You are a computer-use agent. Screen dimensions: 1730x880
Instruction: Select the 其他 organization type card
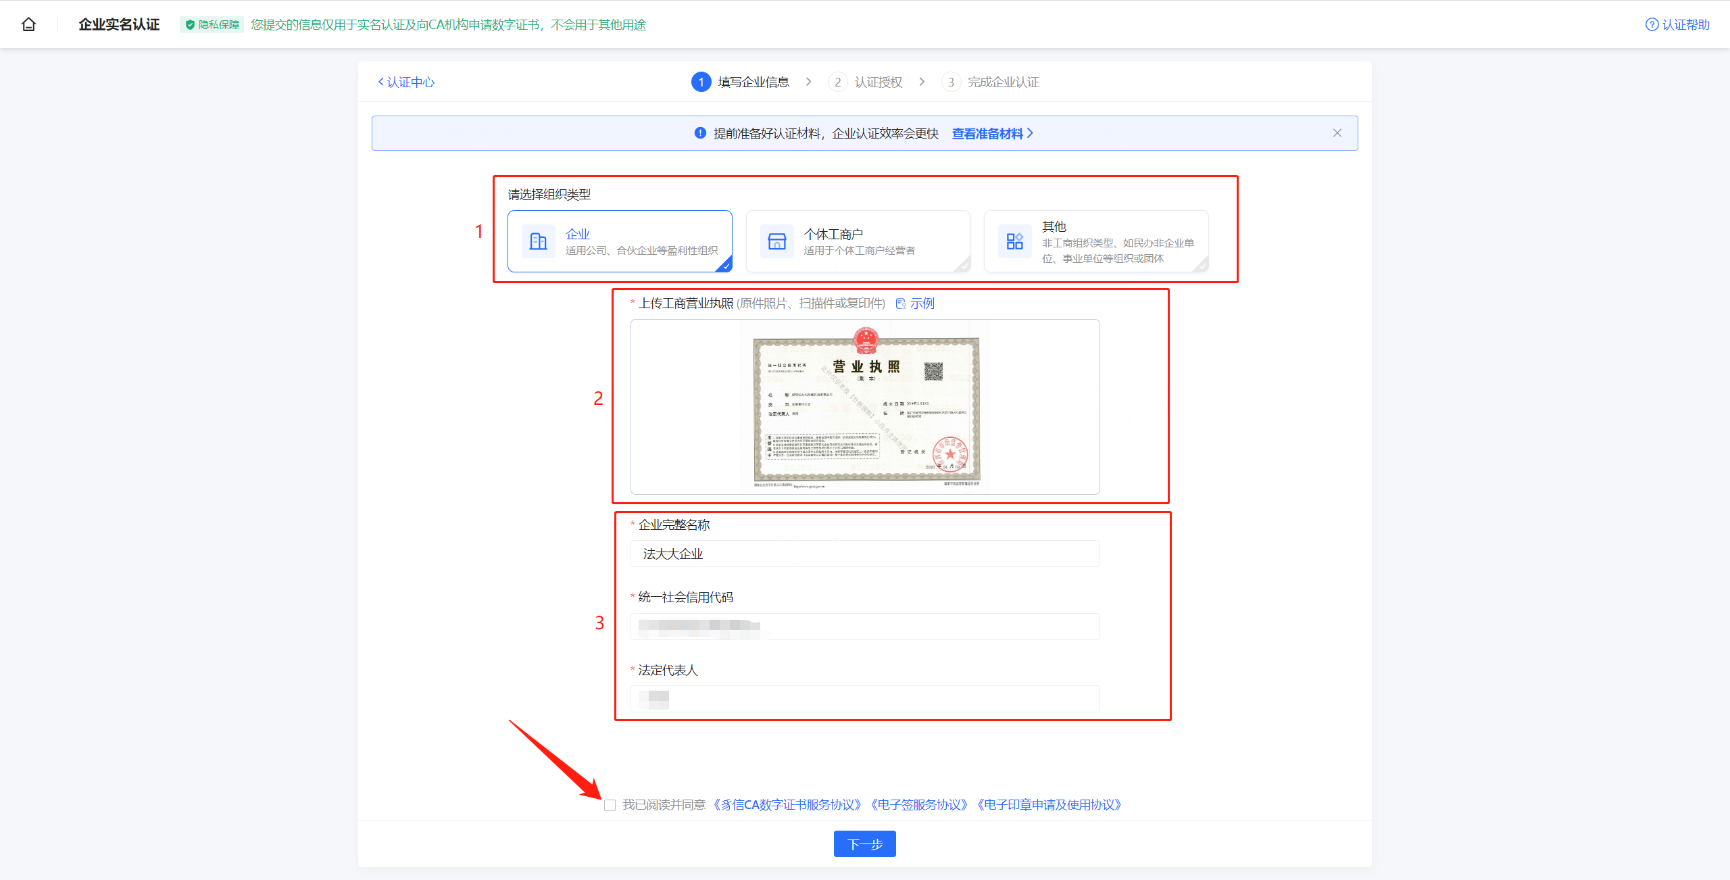click(x=1095, y=241)
